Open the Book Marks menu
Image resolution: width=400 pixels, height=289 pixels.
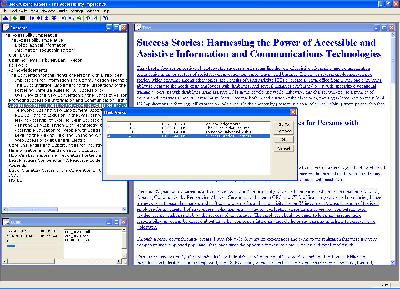point(19,11)
